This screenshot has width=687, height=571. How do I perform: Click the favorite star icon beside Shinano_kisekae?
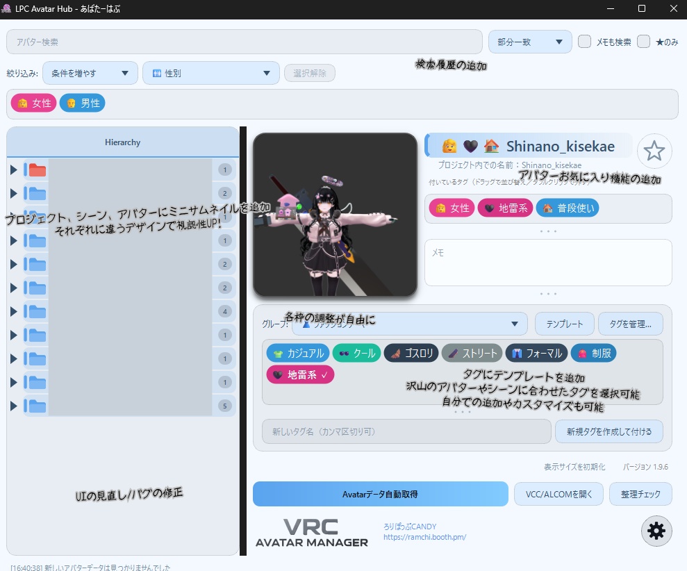654,151
